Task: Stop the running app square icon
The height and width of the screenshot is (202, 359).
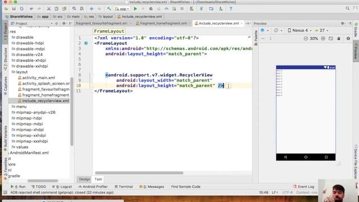Action: coord(182,9)
